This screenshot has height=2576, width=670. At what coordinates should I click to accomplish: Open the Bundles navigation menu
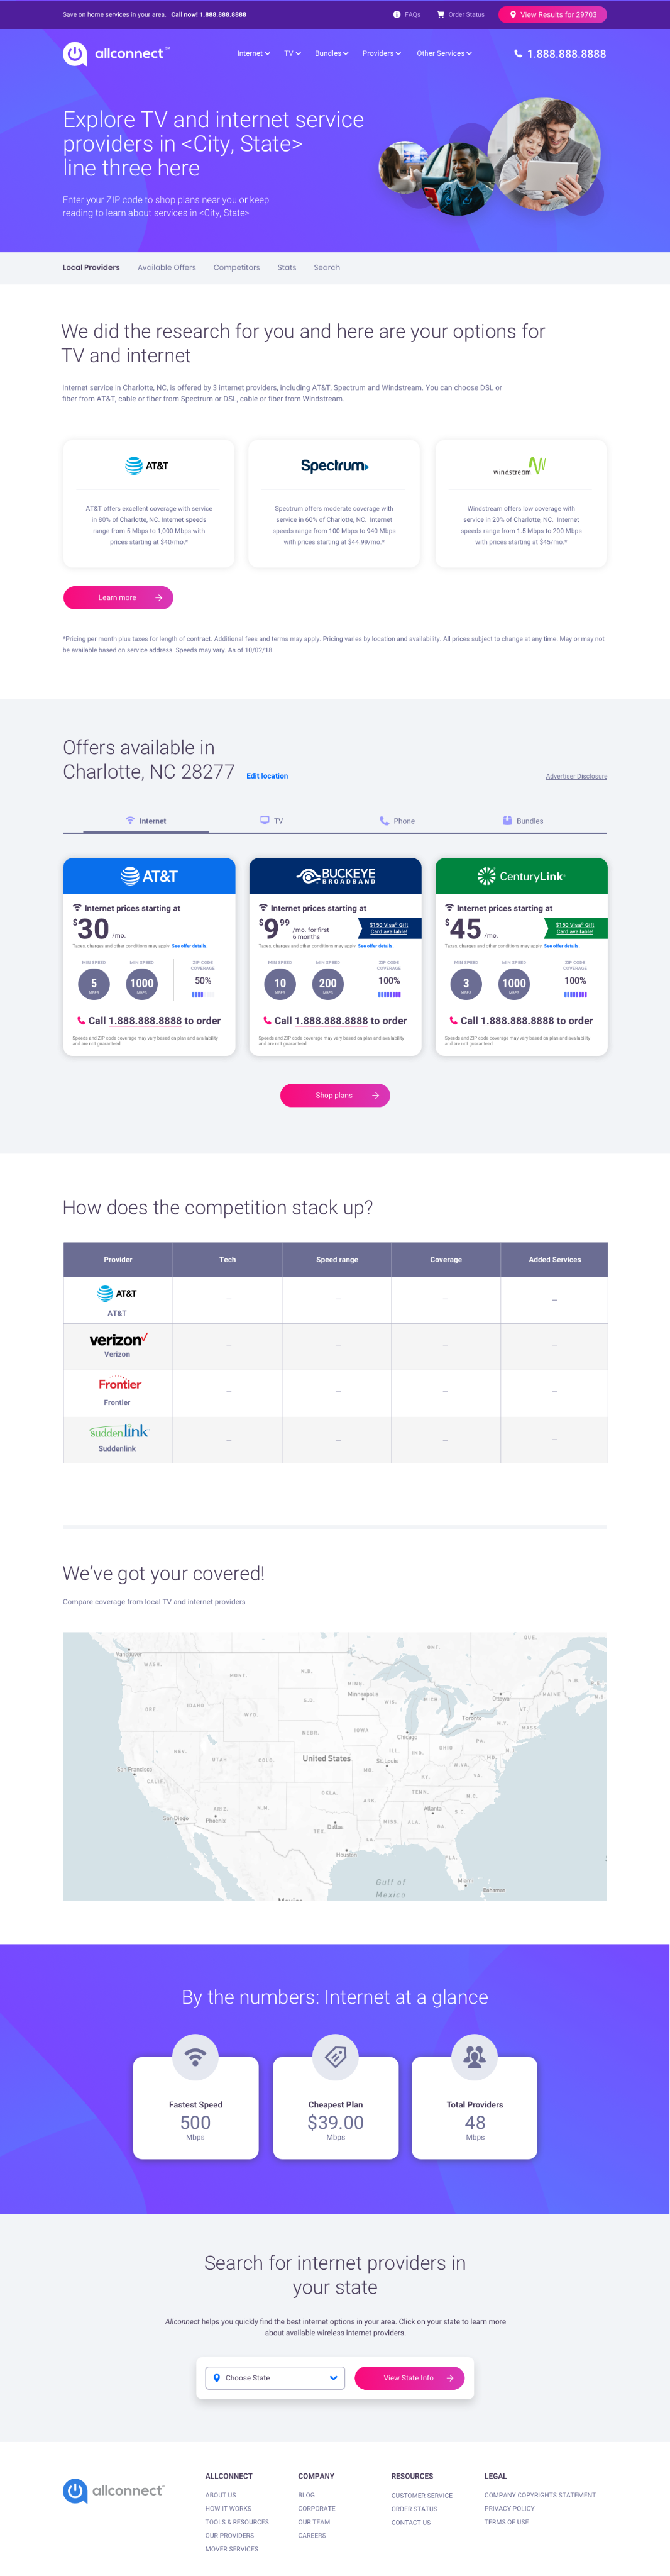331,54
